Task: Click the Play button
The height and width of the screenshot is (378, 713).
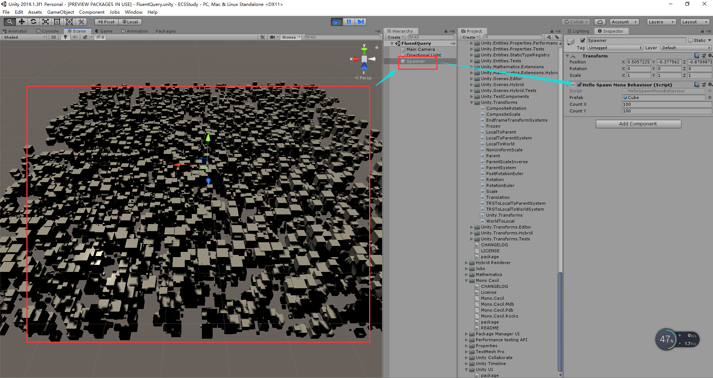Action: (337, 22)
